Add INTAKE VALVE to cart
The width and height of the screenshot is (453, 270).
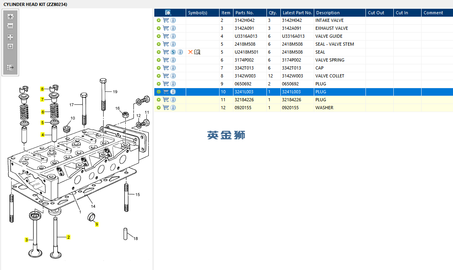(x=166, y=20)
